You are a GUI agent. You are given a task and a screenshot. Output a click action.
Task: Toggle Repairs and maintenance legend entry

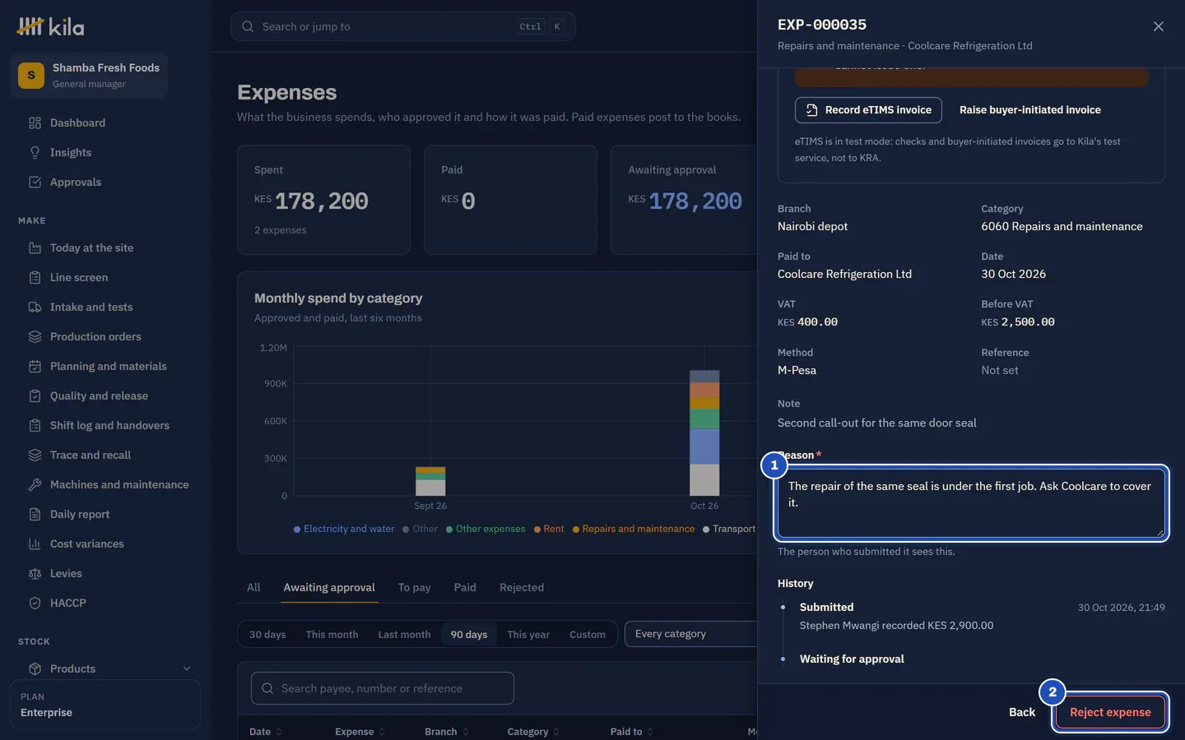point(634,530)
